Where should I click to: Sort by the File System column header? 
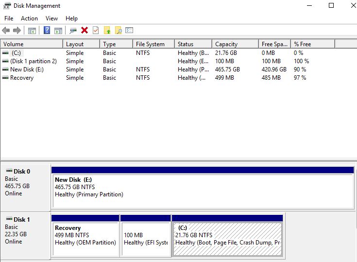(153, 44)
